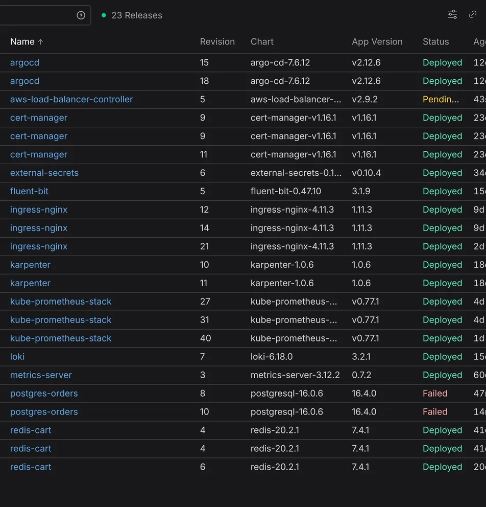Open postgres-orders release with revision 8

(x=44, y=393)
